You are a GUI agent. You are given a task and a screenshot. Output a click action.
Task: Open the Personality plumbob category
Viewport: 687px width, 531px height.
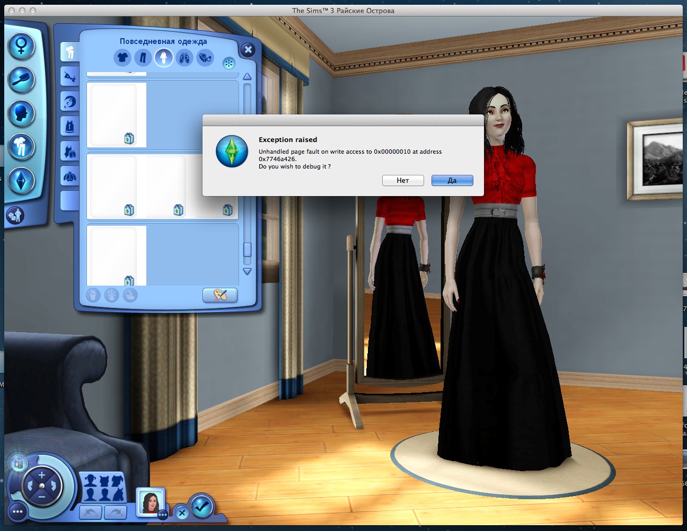pos(21,181)
